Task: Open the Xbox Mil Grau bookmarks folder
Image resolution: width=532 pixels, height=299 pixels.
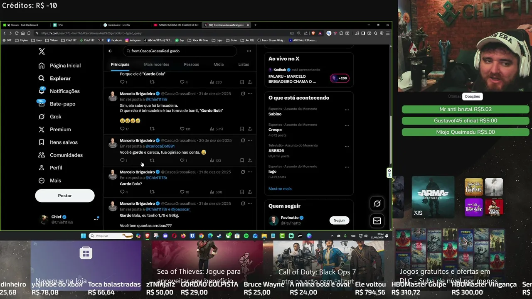Action: click(x=198, y=40)
